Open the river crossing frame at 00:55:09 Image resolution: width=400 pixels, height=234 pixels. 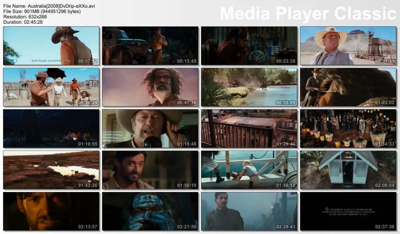tap(249, 87)
